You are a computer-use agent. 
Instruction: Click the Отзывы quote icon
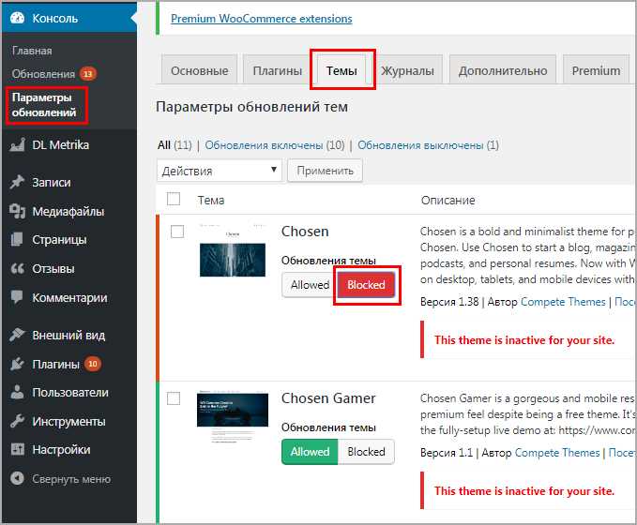17,268
